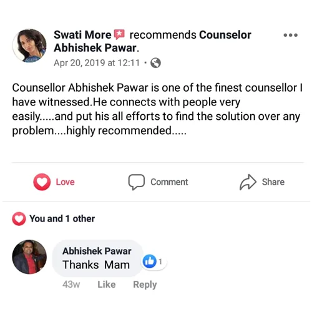The image size is (312, 312).
Task: Click the public globe privacy icon
Action: [155, 63]
